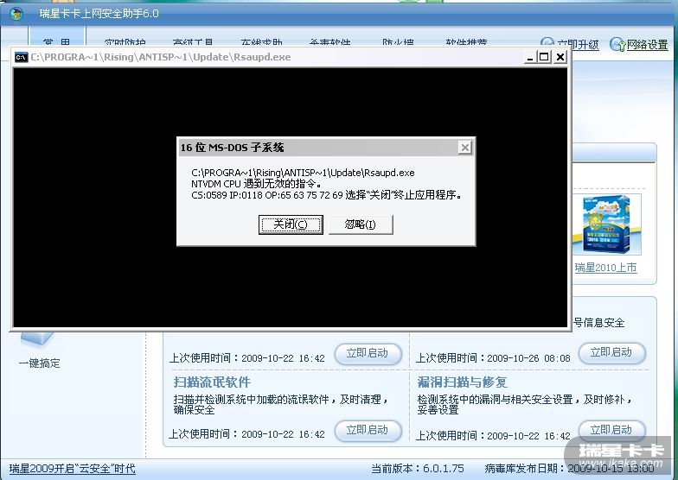Select the 防火墙 tab
The height and width of the screenshot is (480, 678).
click(x=398, y=42)
